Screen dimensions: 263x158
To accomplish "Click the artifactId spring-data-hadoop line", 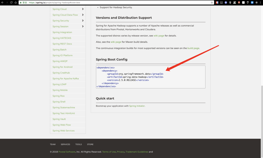I will tap(135, 77).
